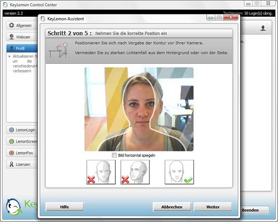Screen dimensions: 278x222
Task: Close the KeyLemon Assistent dialog
Action: pos(231,17)
